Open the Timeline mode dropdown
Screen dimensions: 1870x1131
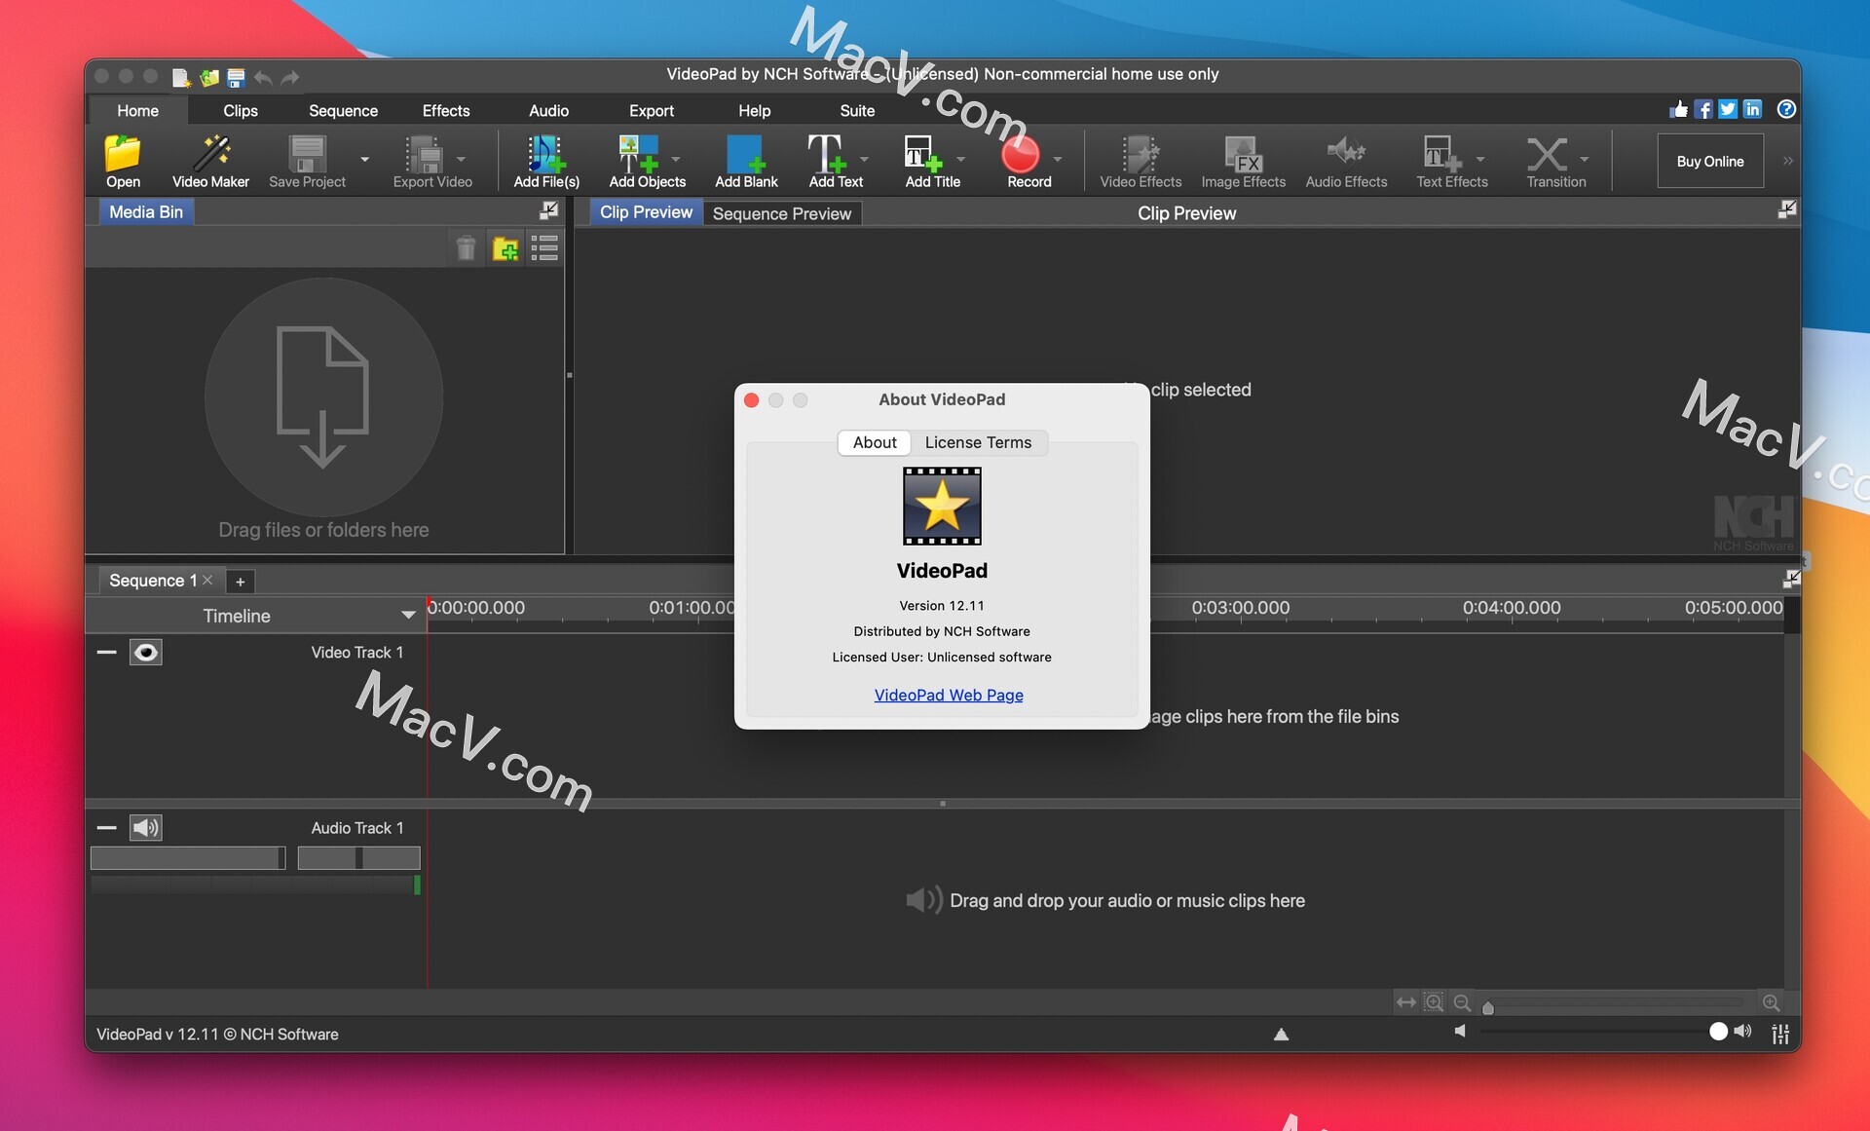tap(408, 615)
